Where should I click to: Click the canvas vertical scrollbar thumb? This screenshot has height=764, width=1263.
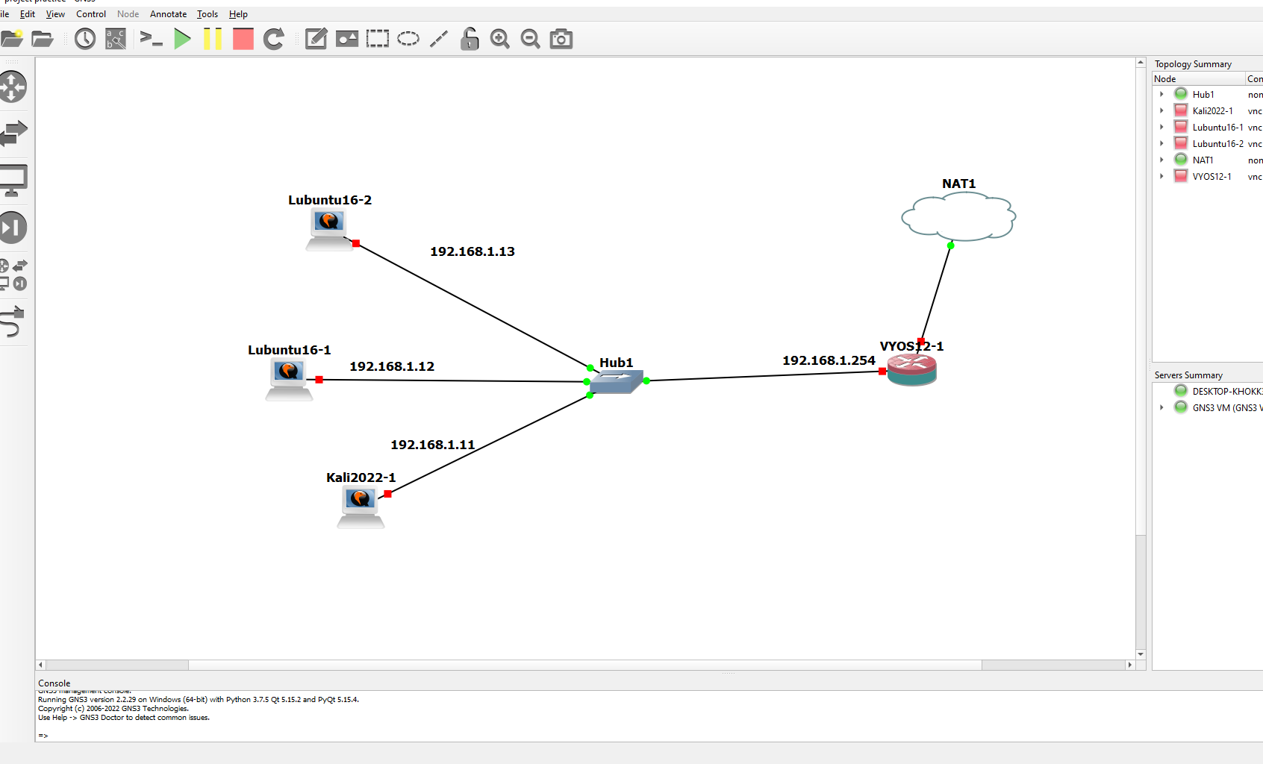(1141, 301)
